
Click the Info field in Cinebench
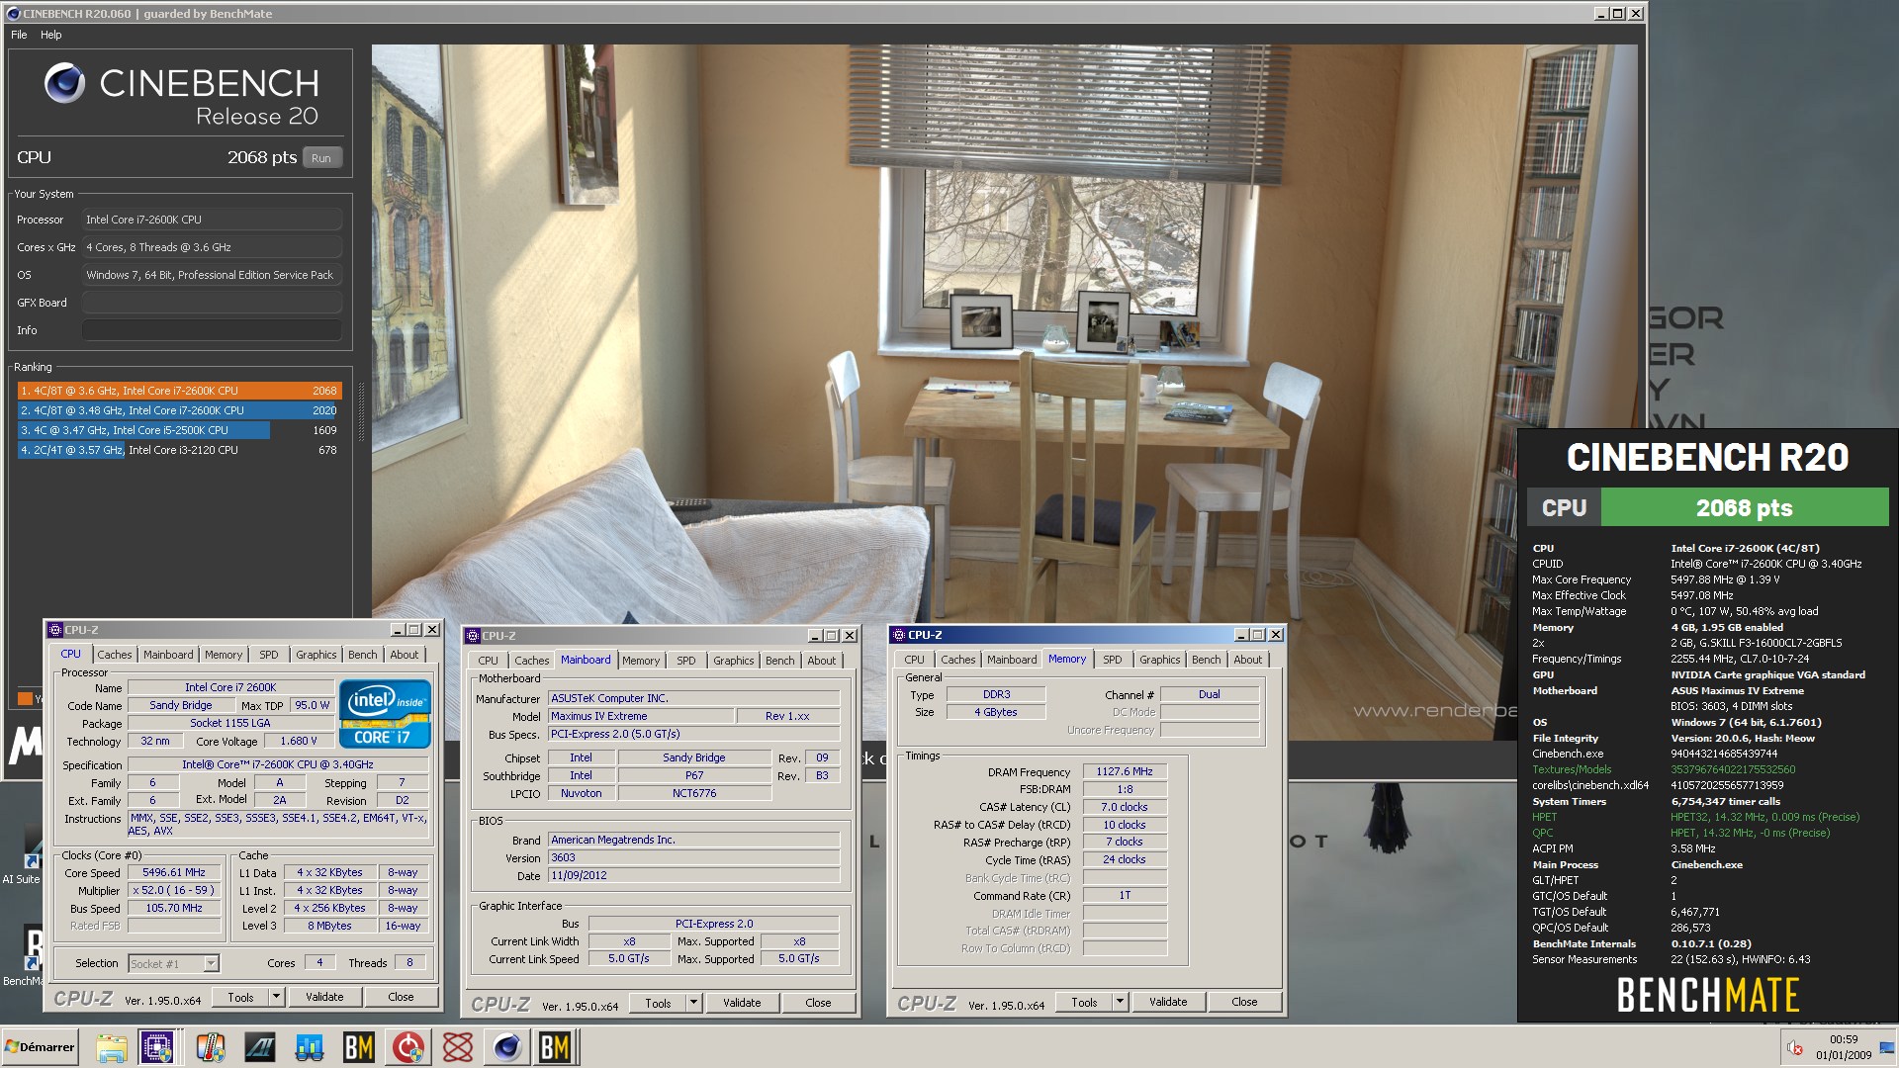pyautogui.click(x=212, y=330)
